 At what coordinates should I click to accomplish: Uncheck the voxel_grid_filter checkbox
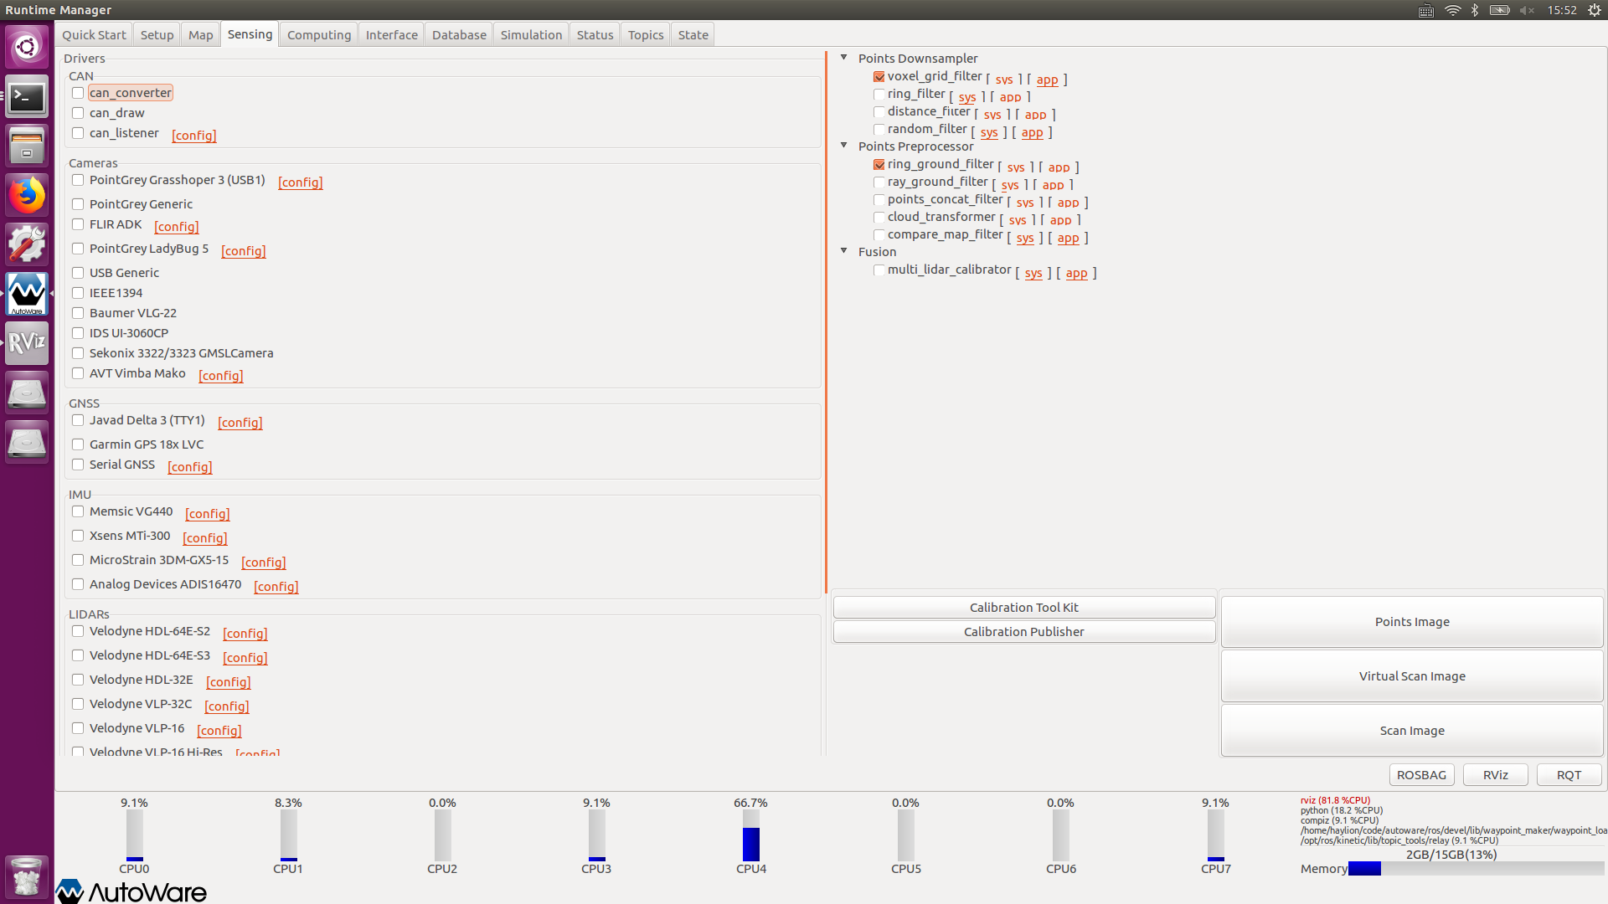tap(879, 77)
